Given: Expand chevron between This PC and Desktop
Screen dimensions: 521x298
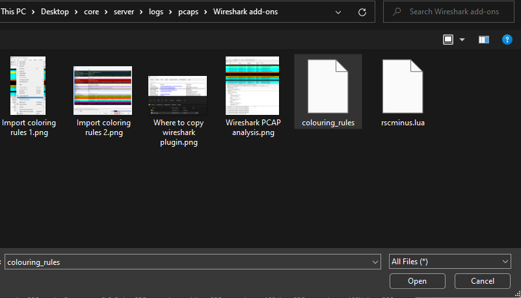Looking at the screenshot, I should (x=33, y=12).
